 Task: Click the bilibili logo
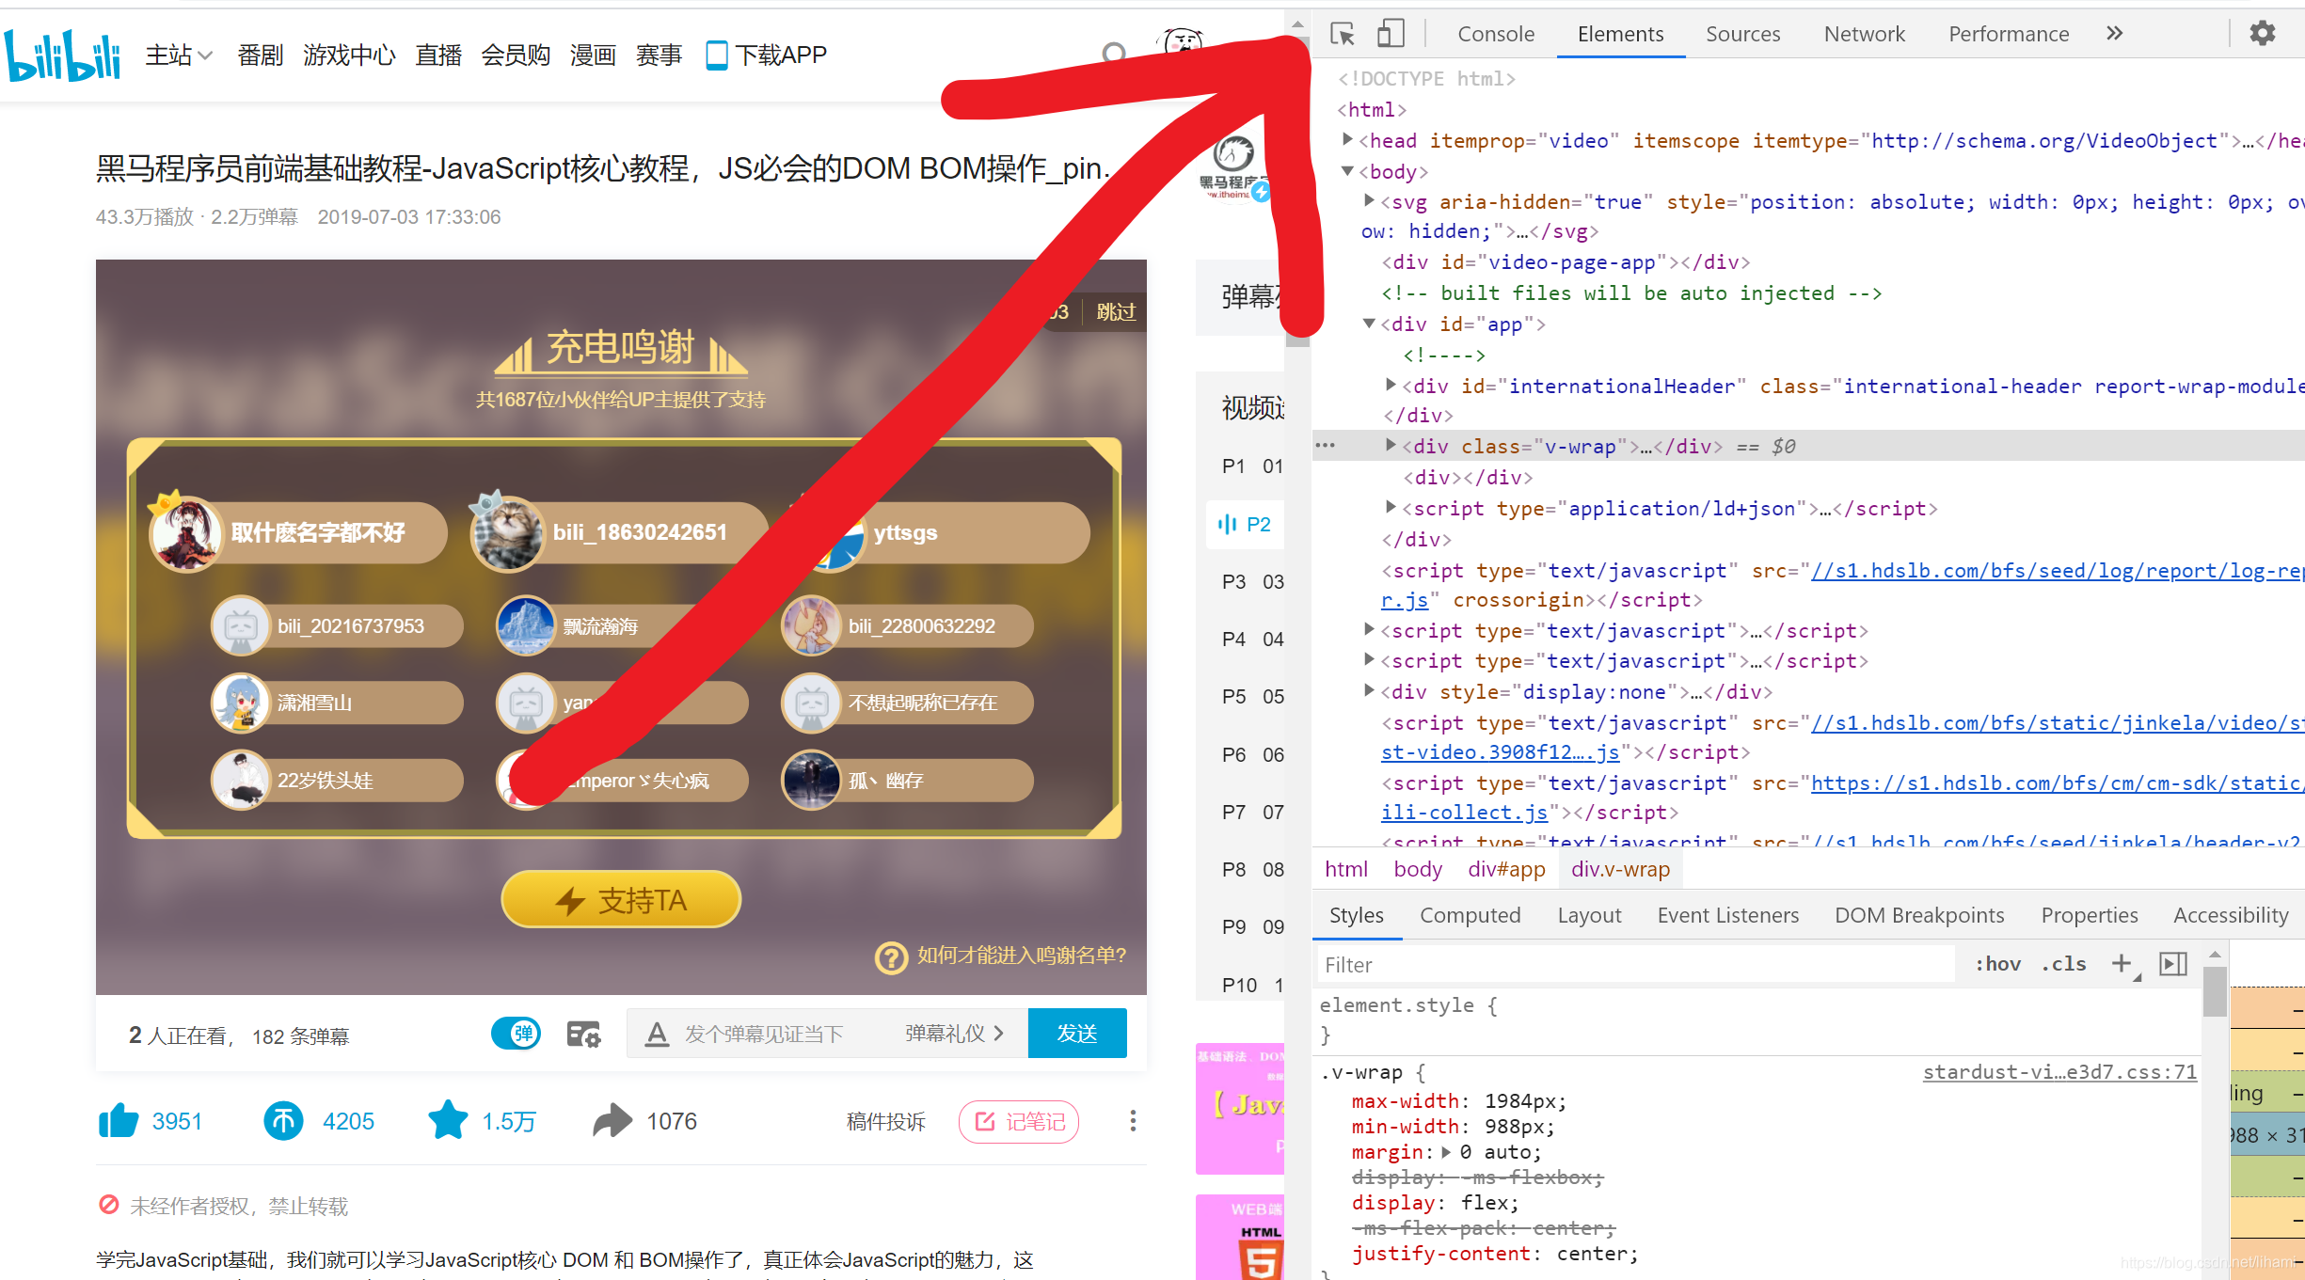[x=62, y=55]
